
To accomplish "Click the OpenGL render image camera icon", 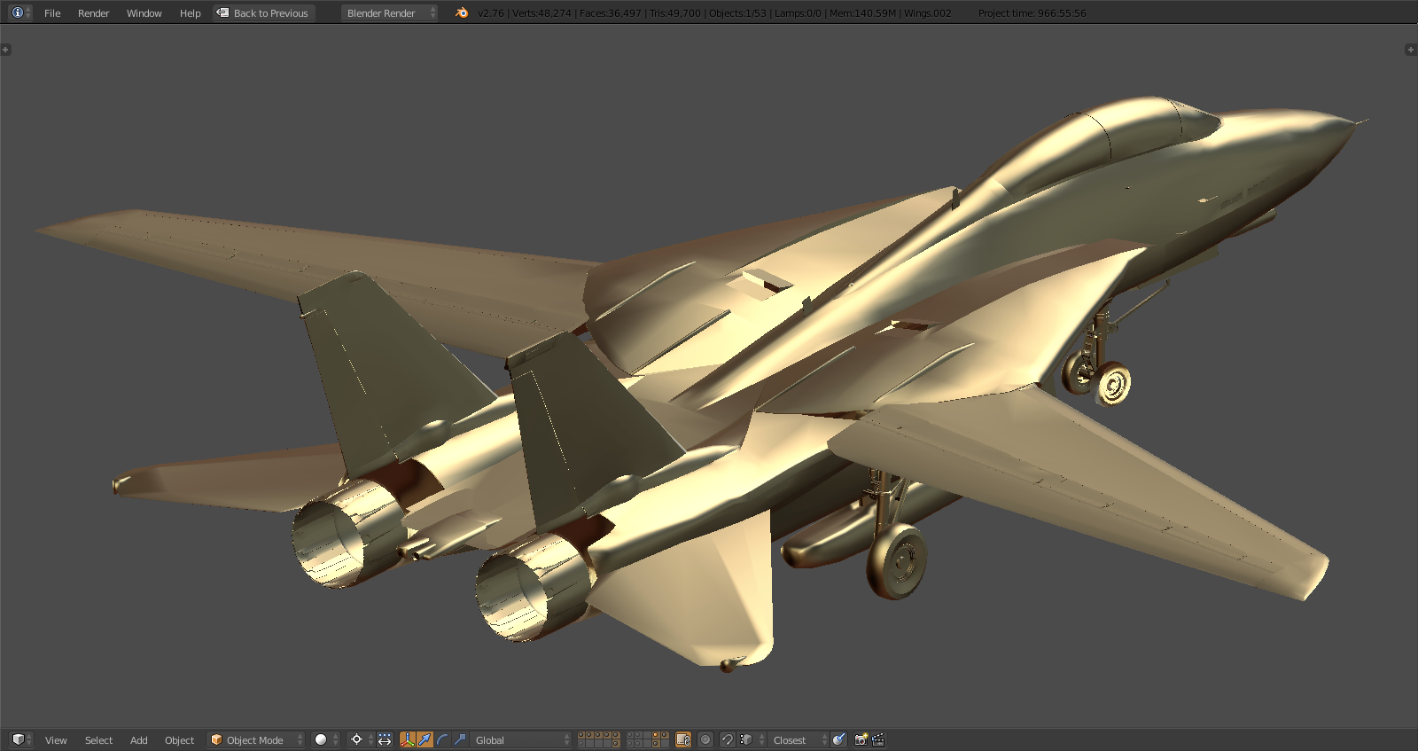I will 861,739.
